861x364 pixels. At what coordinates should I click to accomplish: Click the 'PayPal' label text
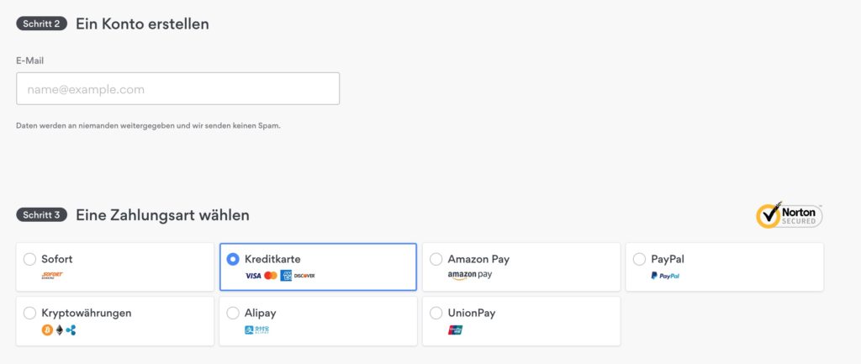(668, 259)
